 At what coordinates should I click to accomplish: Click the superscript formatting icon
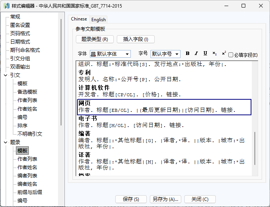tap(224, 53)
